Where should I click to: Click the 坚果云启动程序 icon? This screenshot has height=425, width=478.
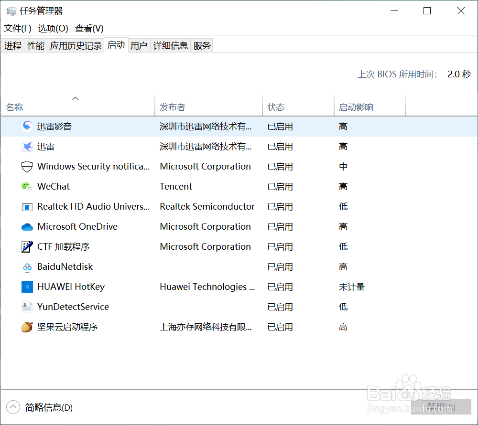[x=27, y=327]
